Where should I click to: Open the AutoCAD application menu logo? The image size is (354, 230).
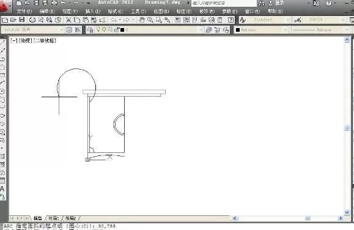(x=4, y=6)
